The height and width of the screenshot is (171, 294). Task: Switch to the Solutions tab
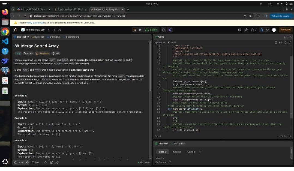click(x=53, y=37)
